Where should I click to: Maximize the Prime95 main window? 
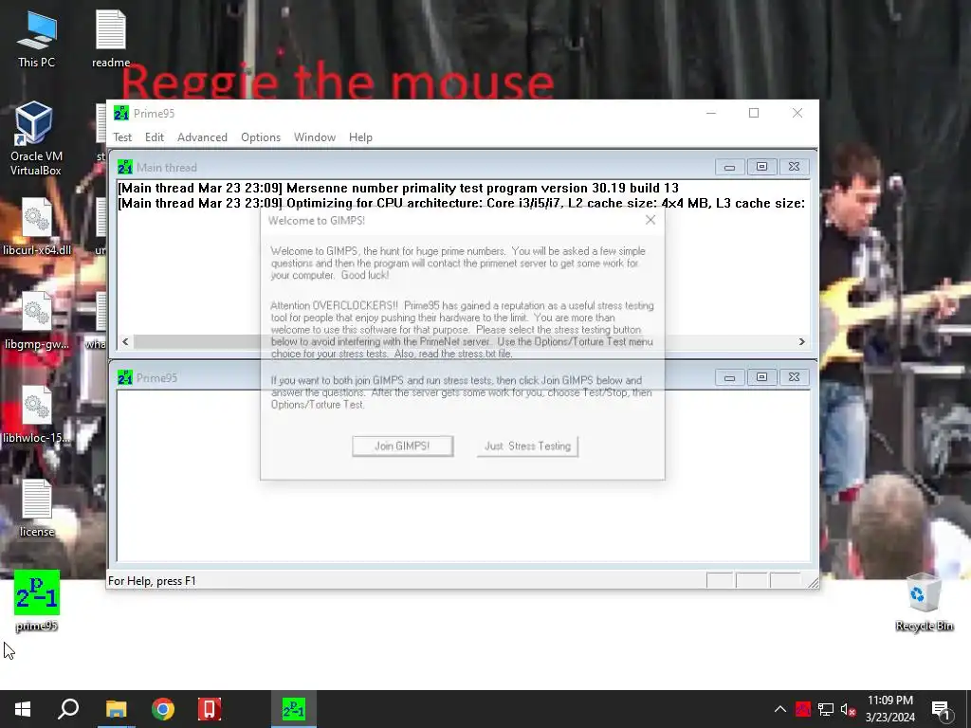coord(754,114)
